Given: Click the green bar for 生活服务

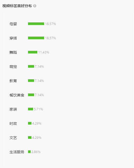Looking at the screenshot, I should (x=29, y=152).
